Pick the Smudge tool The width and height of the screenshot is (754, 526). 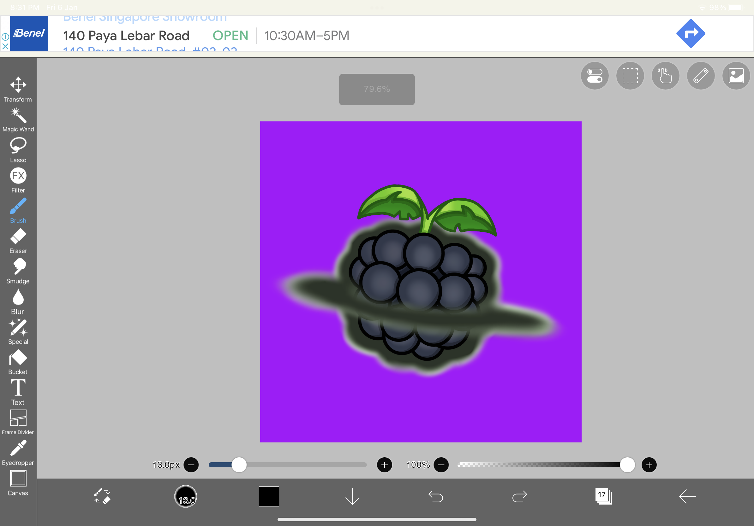18,271
